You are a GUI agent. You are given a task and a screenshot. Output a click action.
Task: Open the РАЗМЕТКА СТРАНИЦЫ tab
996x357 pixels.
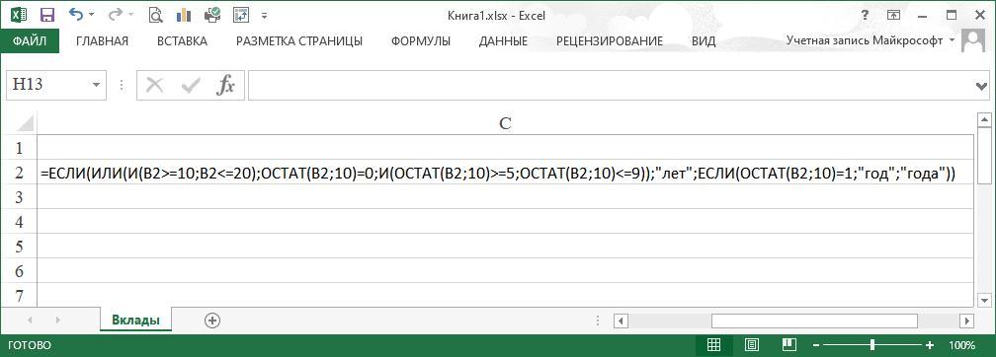coord(299,41)
